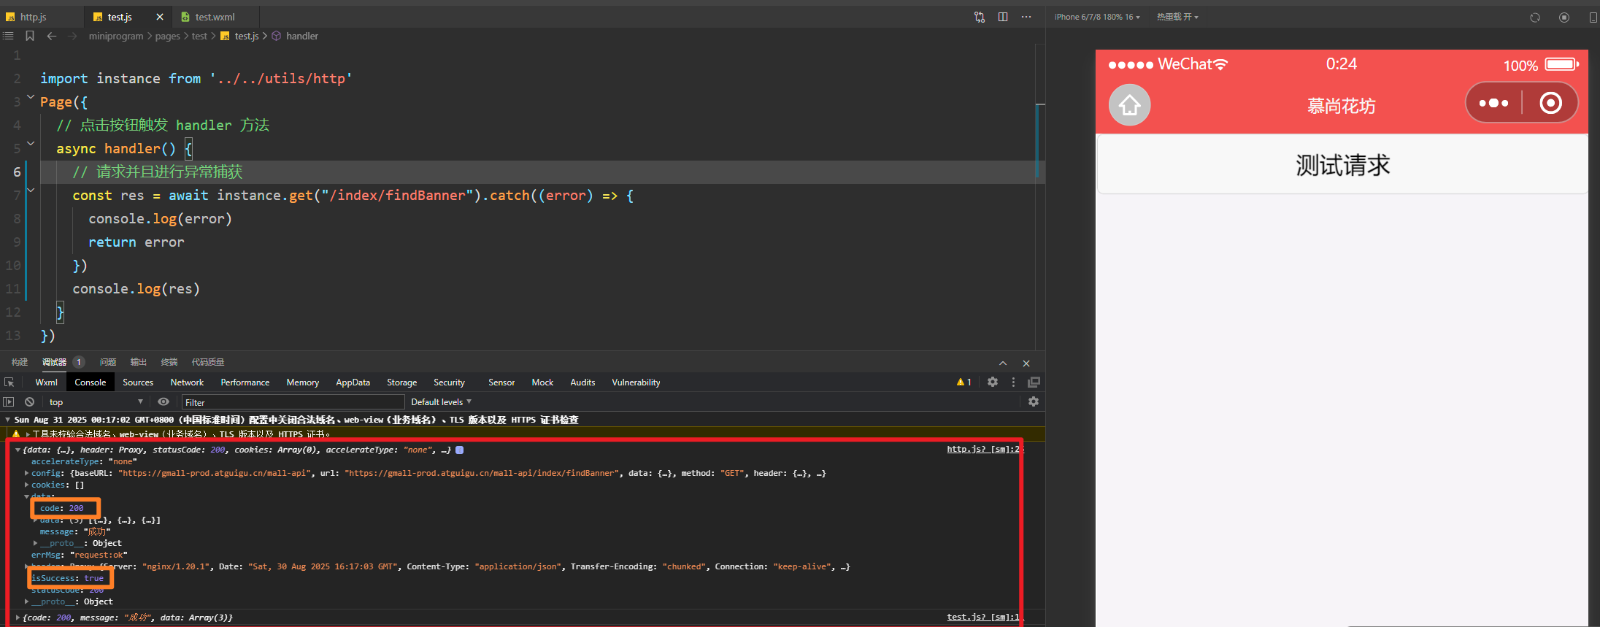Open the 热重载 hot reload dropdown

coord(1177,17)
